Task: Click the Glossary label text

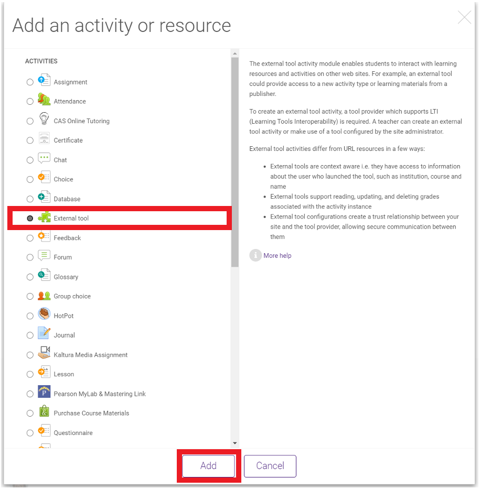Action: (66, 277)
